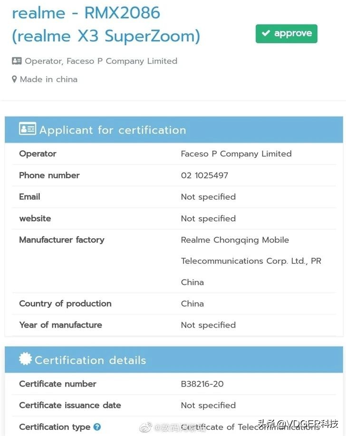This screenshot has height=436, width=346.
Task: Click the Faceso P Company Limited value
Action: click(236, 154)
